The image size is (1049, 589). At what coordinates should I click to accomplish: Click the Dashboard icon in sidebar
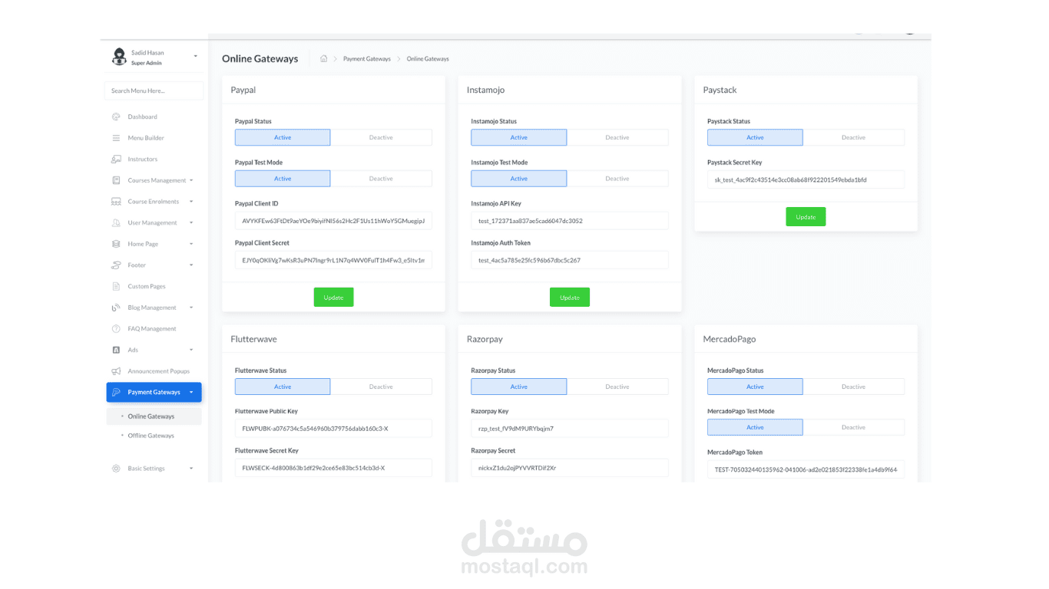point(116,117)
